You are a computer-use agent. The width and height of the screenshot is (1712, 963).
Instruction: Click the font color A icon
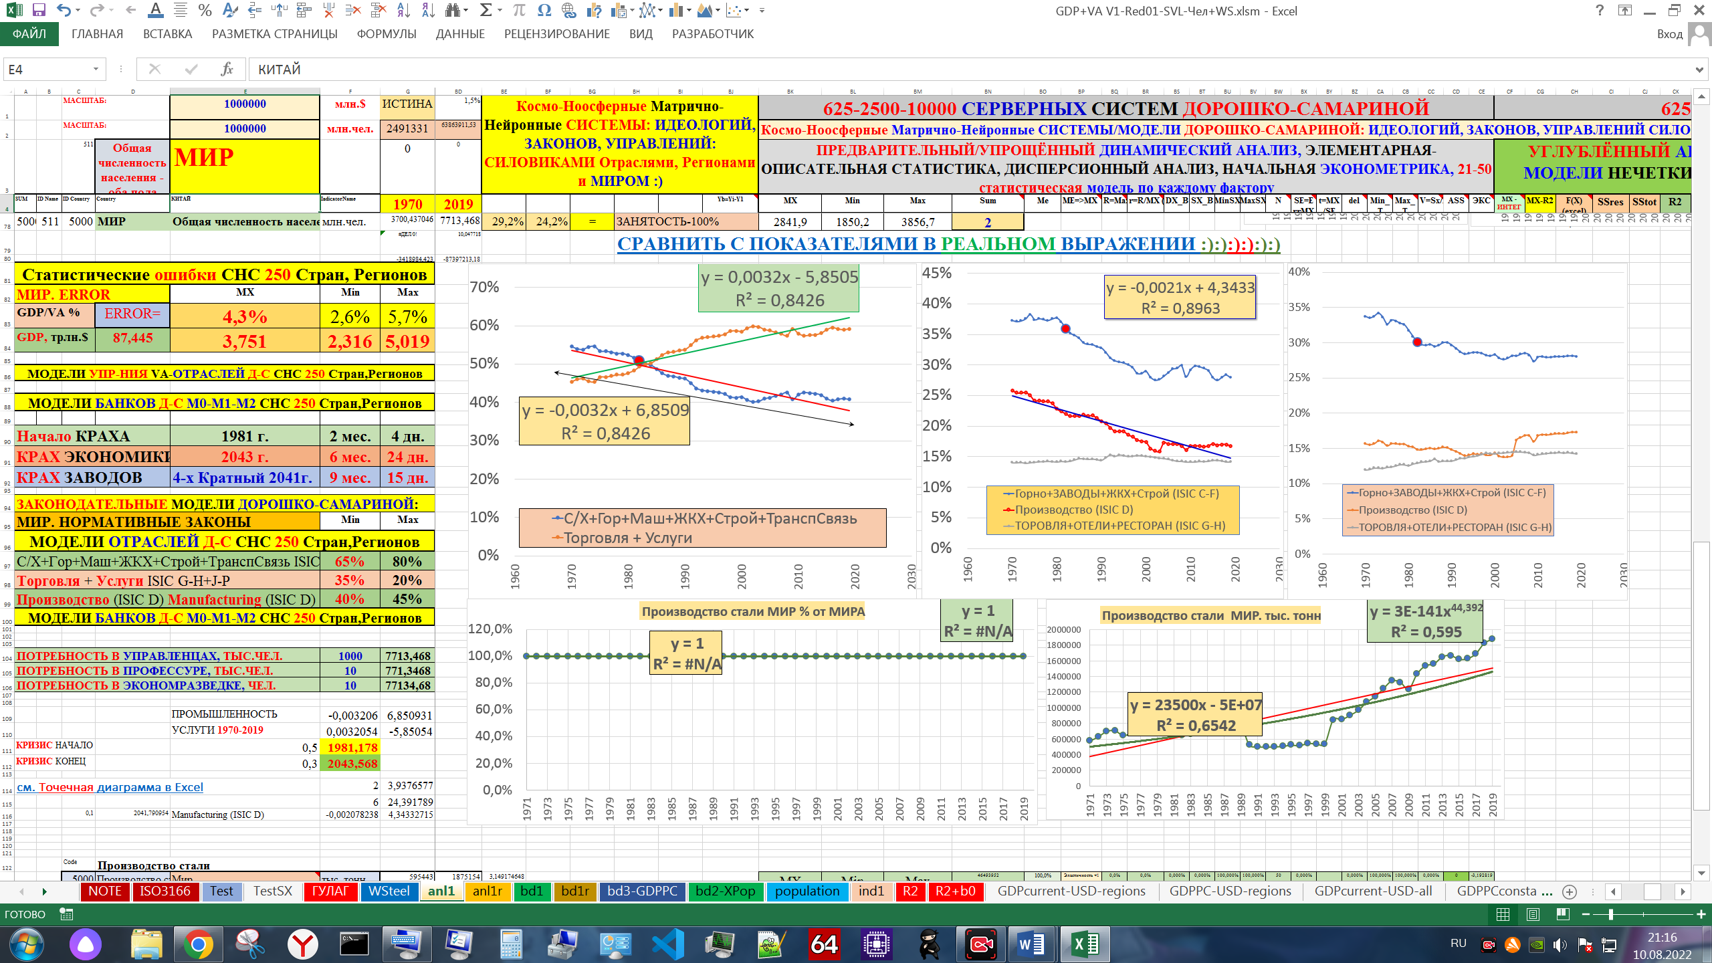[x=155, y=10]
